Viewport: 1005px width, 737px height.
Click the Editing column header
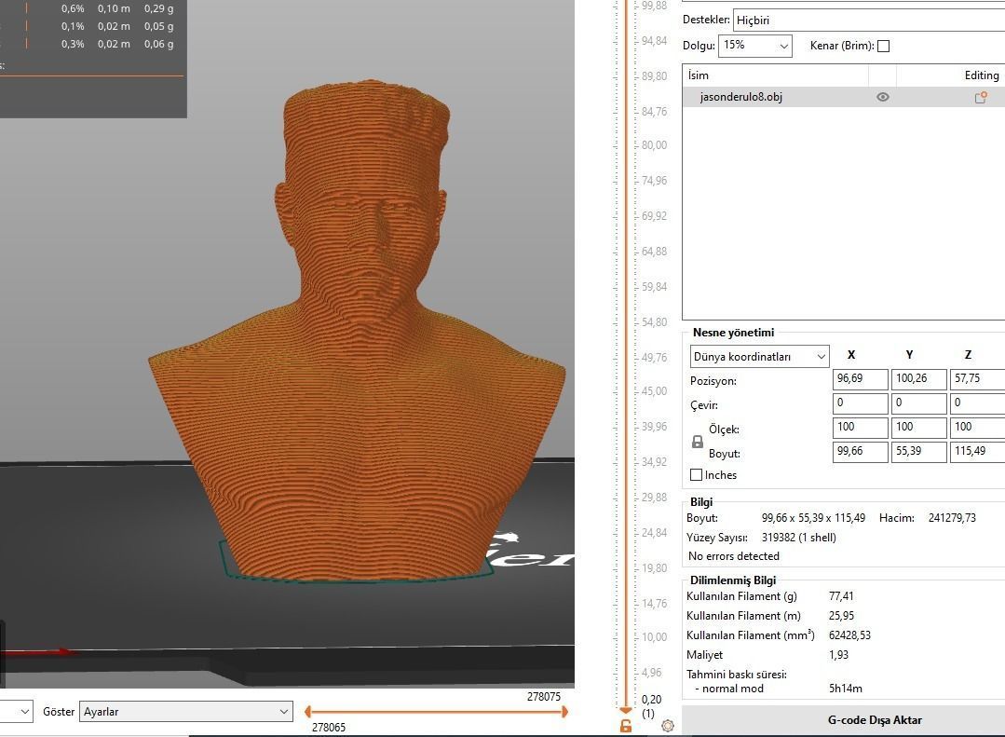981,75
